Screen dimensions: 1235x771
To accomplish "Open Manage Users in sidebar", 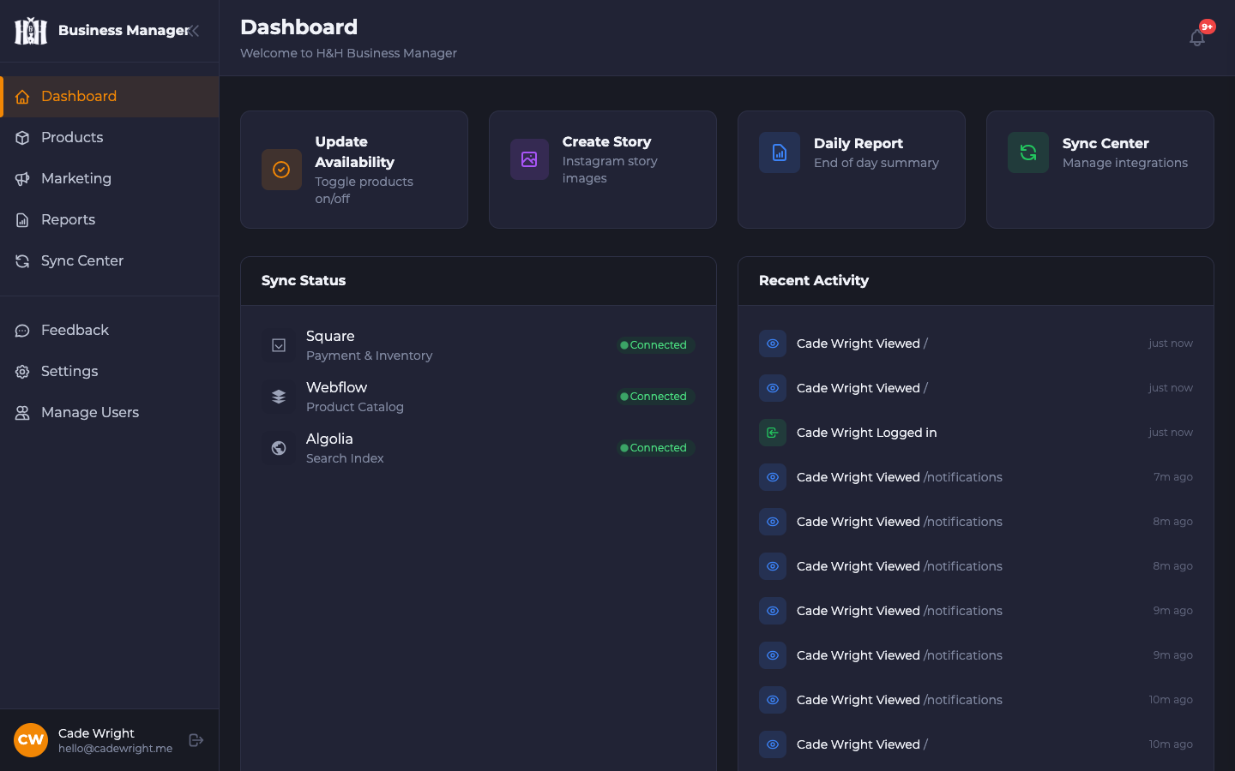I will [110, 413].
